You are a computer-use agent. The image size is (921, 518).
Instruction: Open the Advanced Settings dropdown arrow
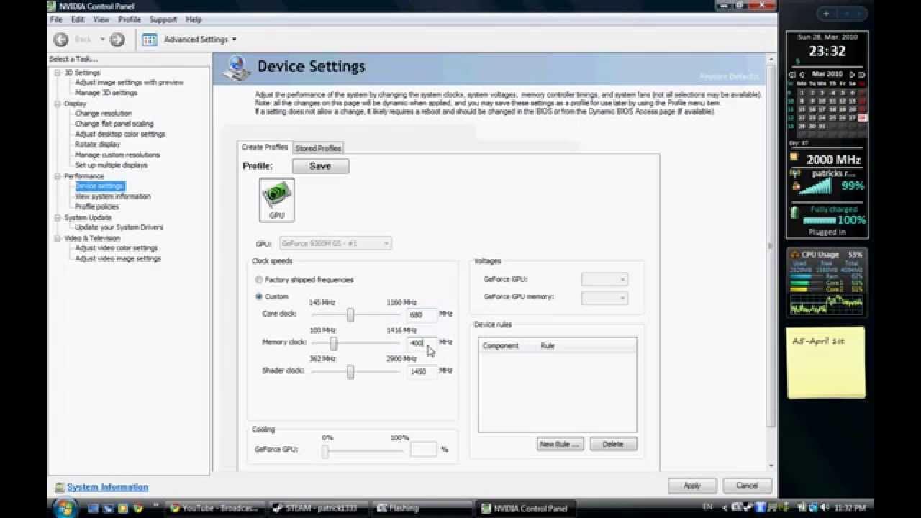click(234, 40)
